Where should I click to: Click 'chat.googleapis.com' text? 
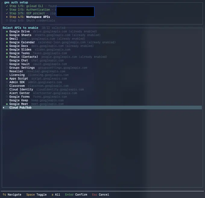tap(47, 60)
